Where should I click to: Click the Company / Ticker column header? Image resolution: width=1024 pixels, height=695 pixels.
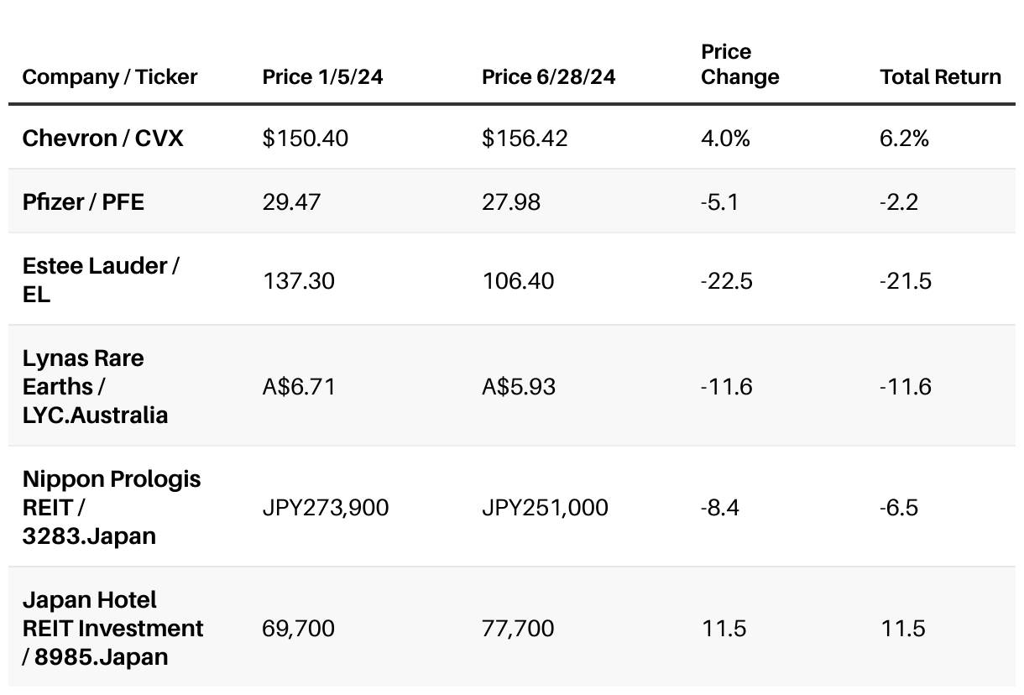click(109, 77)
